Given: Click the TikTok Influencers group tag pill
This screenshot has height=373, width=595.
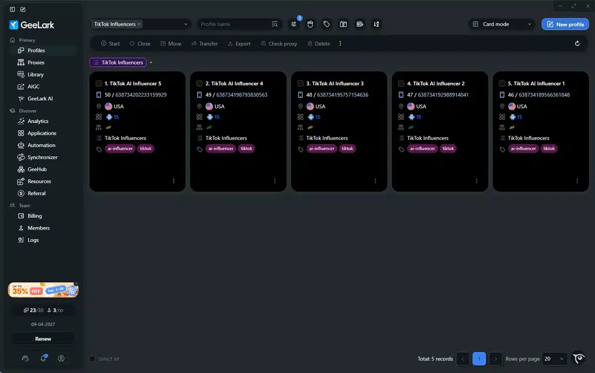Looking at the screenshot, I should point(118,62).
